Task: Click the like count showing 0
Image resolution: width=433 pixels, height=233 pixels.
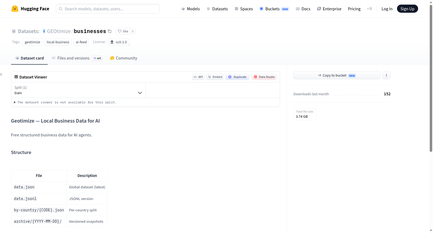Action: click(x=133, y=31)
